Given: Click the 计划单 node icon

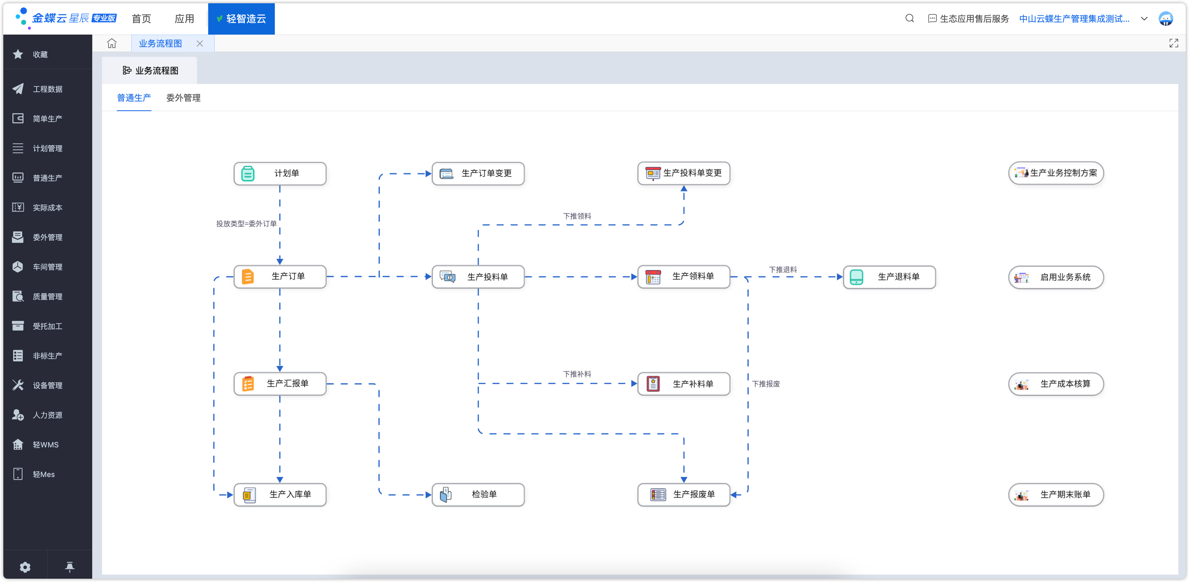Looking at the screenshot, I should 248,173.
